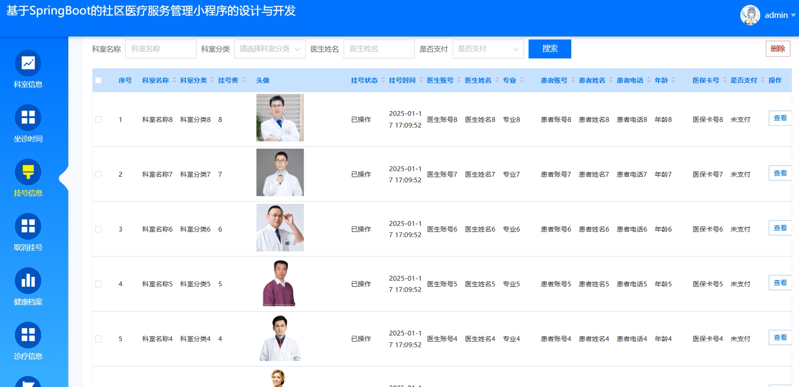
Task: Click cell 患者账号5
Action: pyautogui.click(x=556, y=284)
